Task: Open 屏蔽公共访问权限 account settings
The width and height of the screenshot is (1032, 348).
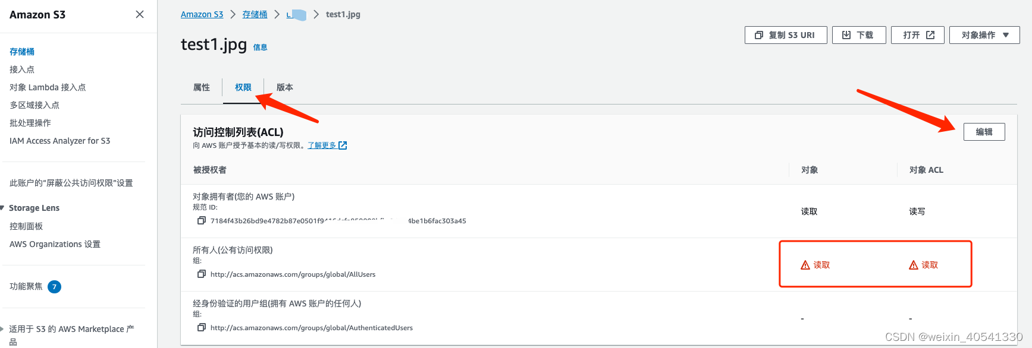Action: (71, 183)
